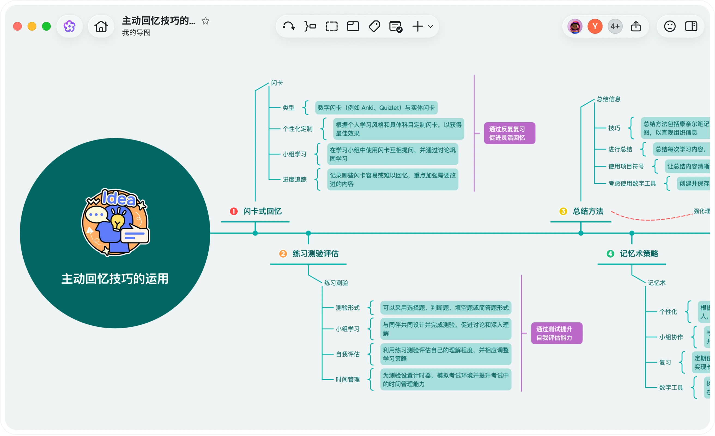Select the 考虑使用数字工具 node
Screen dimensions: 715x436
click(x=632, y=183)
